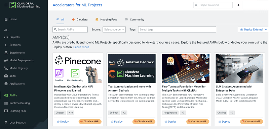Click the Sessions terminal icon
269x129 pixels.
pyautogui.click(x=6, y=45)
